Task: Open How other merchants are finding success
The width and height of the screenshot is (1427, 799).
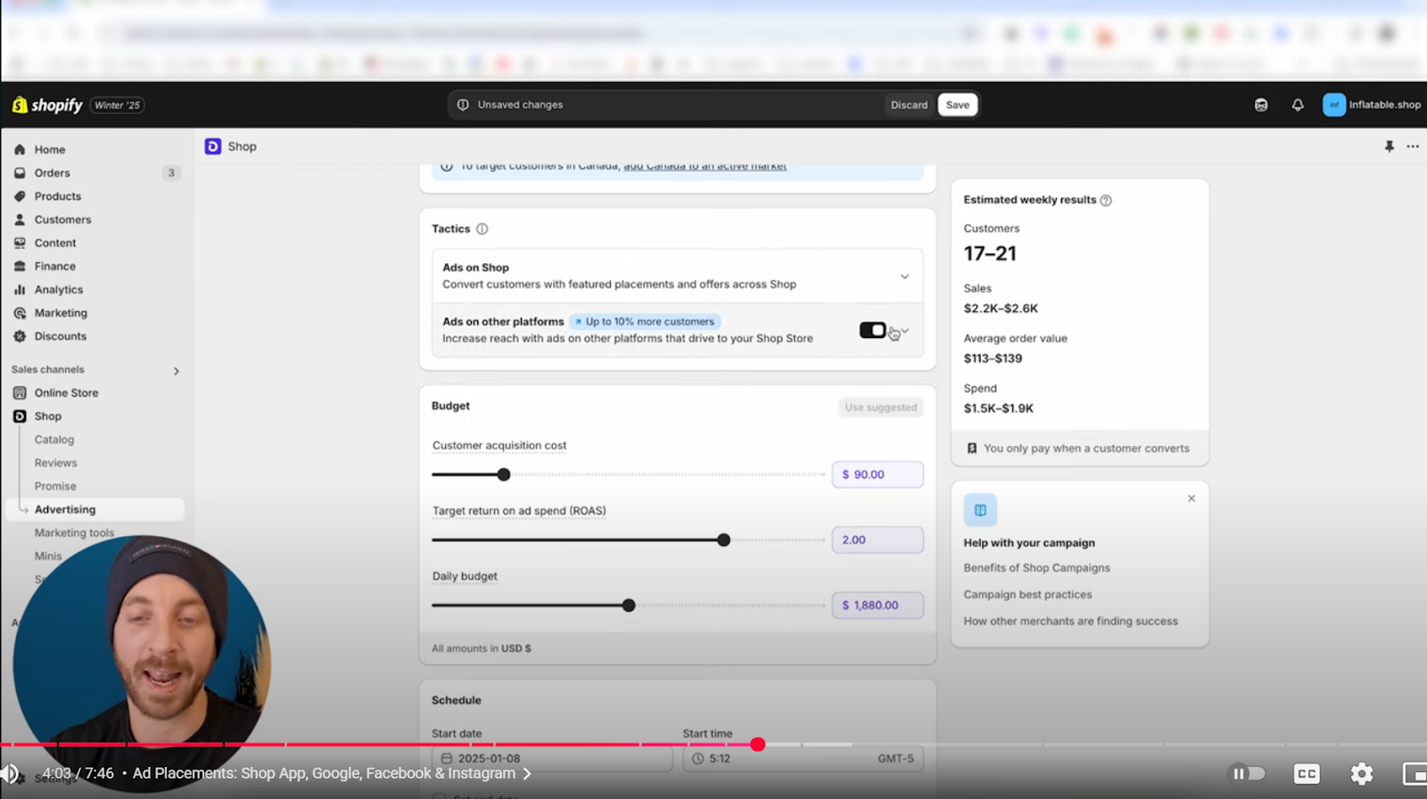Action: tap(1070, 622)
